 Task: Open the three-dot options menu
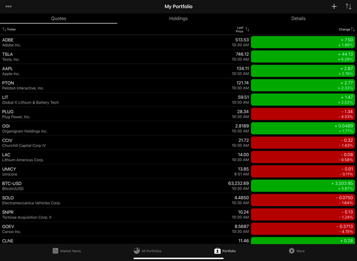8,7
